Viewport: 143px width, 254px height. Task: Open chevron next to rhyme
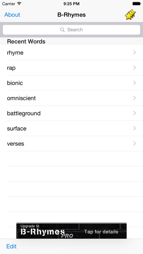pyautogui.click(x=134, y=52)
